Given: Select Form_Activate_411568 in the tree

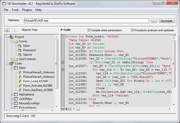Looking at the screenshot, I should coord(38,86).
